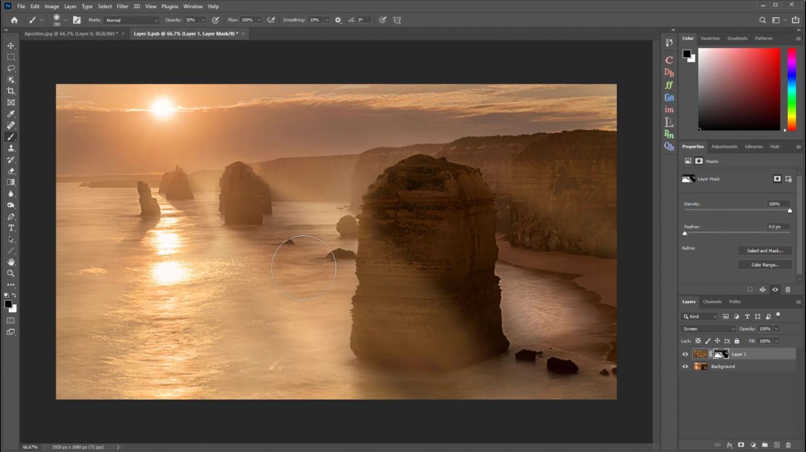The width and height of the screenshot is (806, 452).
Task: Switch to the Channels tab
Action: (x=712, y=302)
